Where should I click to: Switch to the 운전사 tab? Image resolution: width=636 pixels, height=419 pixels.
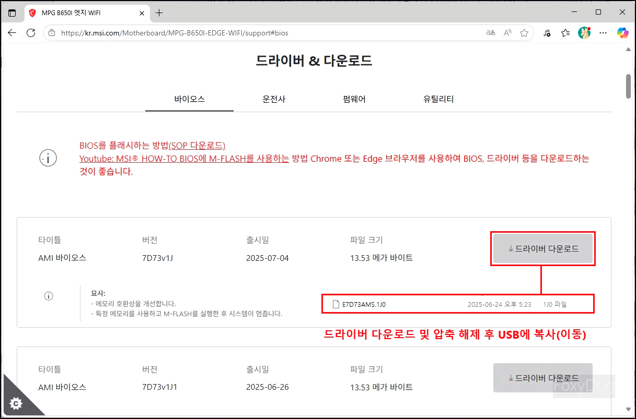(274, 99)
